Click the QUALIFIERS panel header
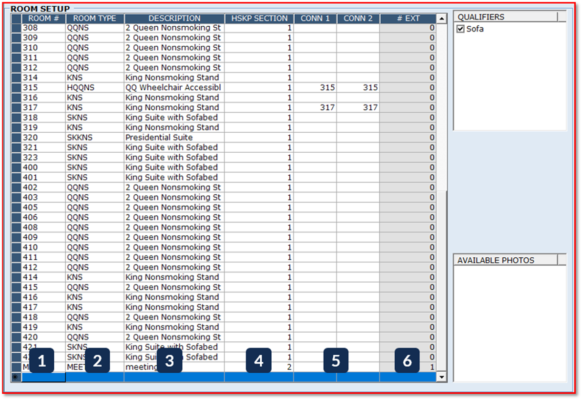The width and height of the screenshot is (582, 400). click(480, 16)
